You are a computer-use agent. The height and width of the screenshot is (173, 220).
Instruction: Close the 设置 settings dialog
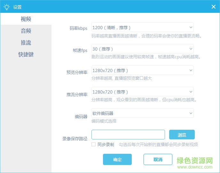pyautogui.click(x=214, y=7)
